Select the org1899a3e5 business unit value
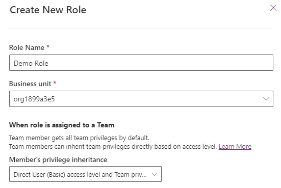 34,99
